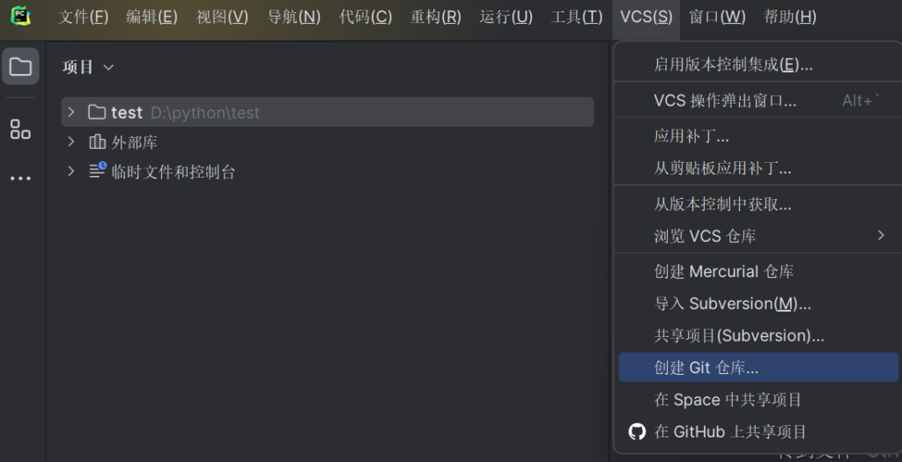The image size is (902, 462).
Task: Expand the 外部库 tree node
Action: [x=71, y=142]
